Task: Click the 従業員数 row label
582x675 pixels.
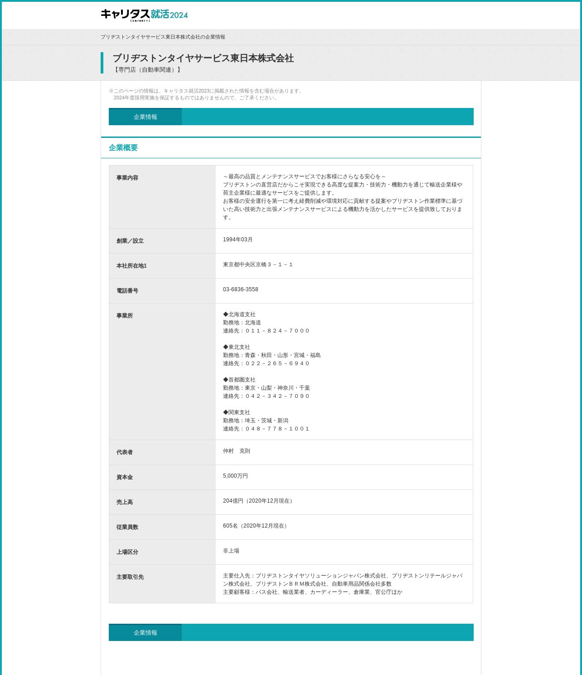Action: pos(127,527)
